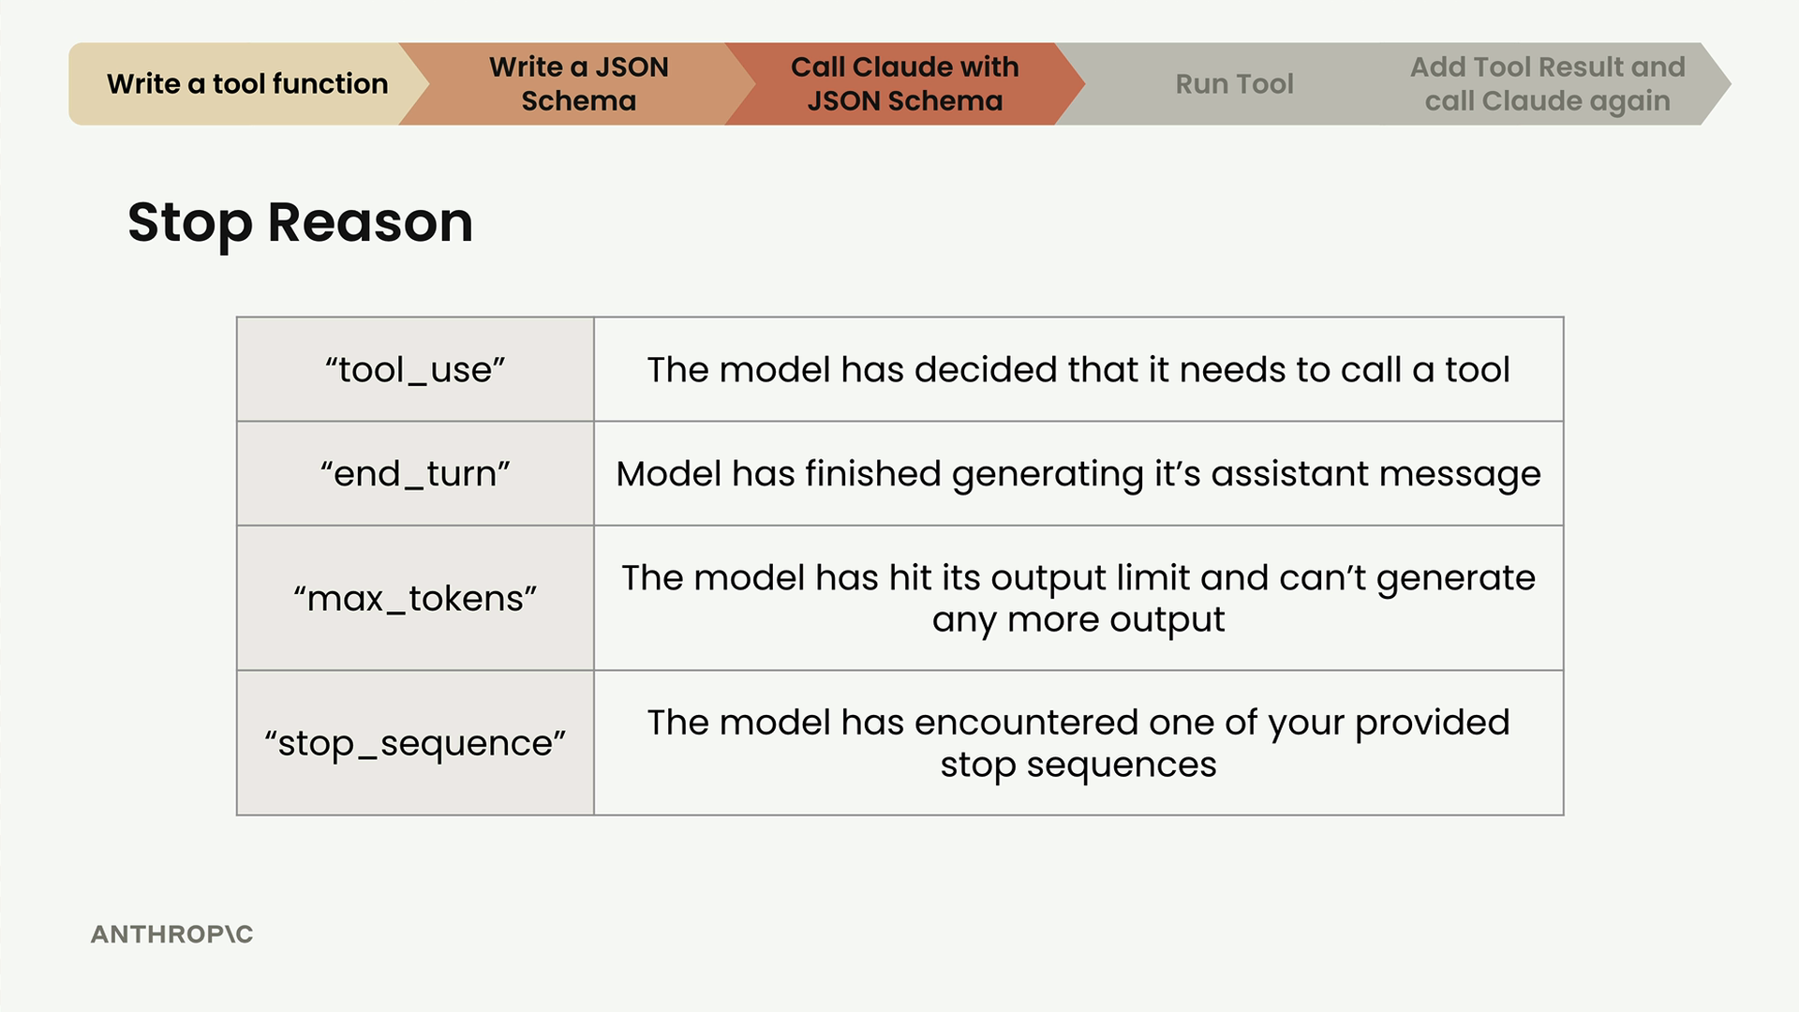
Task: Select 'Add Tool Result and call Claude again' step
Action: tap(1547, 83)
